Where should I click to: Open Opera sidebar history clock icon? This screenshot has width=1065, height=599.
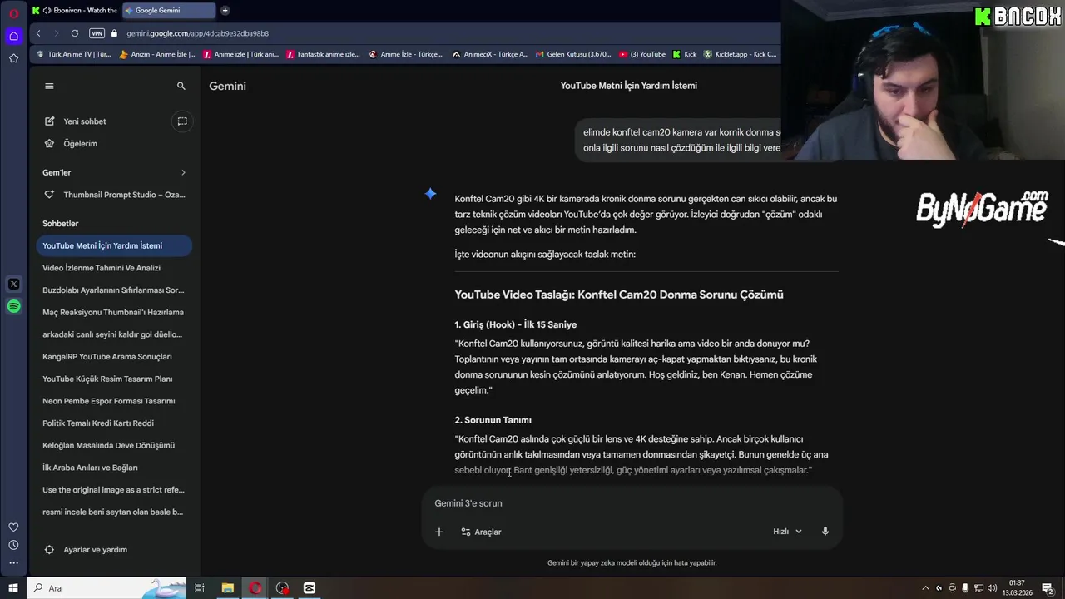(13, 545)
